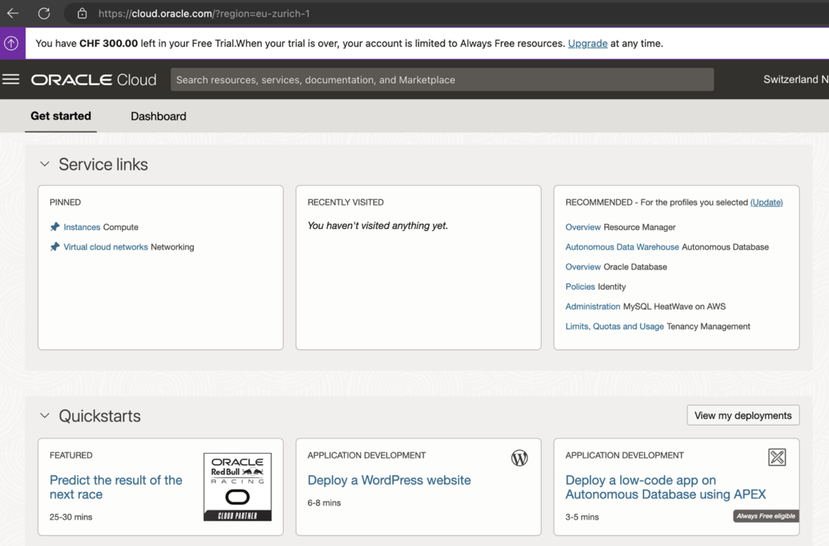This screenshot has width=829, height=546.
Task: Open the Overview Oracle Database link
Action: tap(583, 267)
